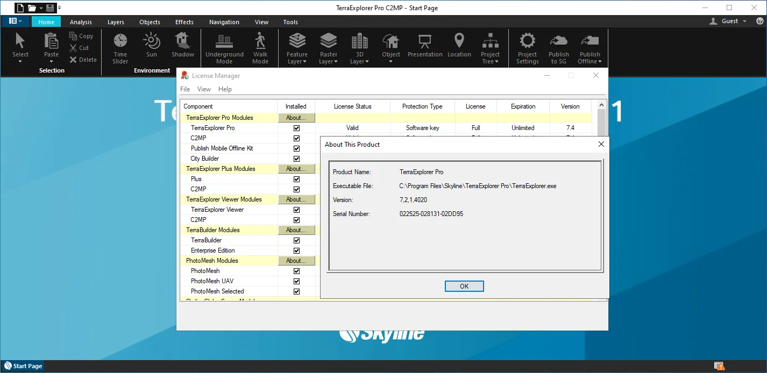Open the Project Tree tool
Screen dimensions: 767x373
490,48
